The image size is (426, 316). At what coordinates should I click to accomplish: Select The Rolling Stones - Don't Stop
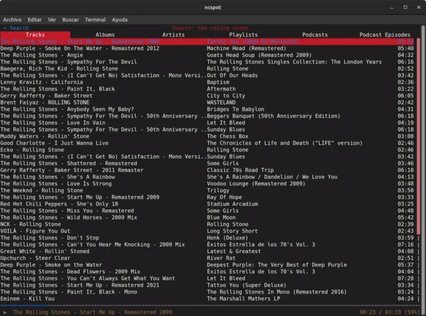pyautogui.click(x=207, y=238)
